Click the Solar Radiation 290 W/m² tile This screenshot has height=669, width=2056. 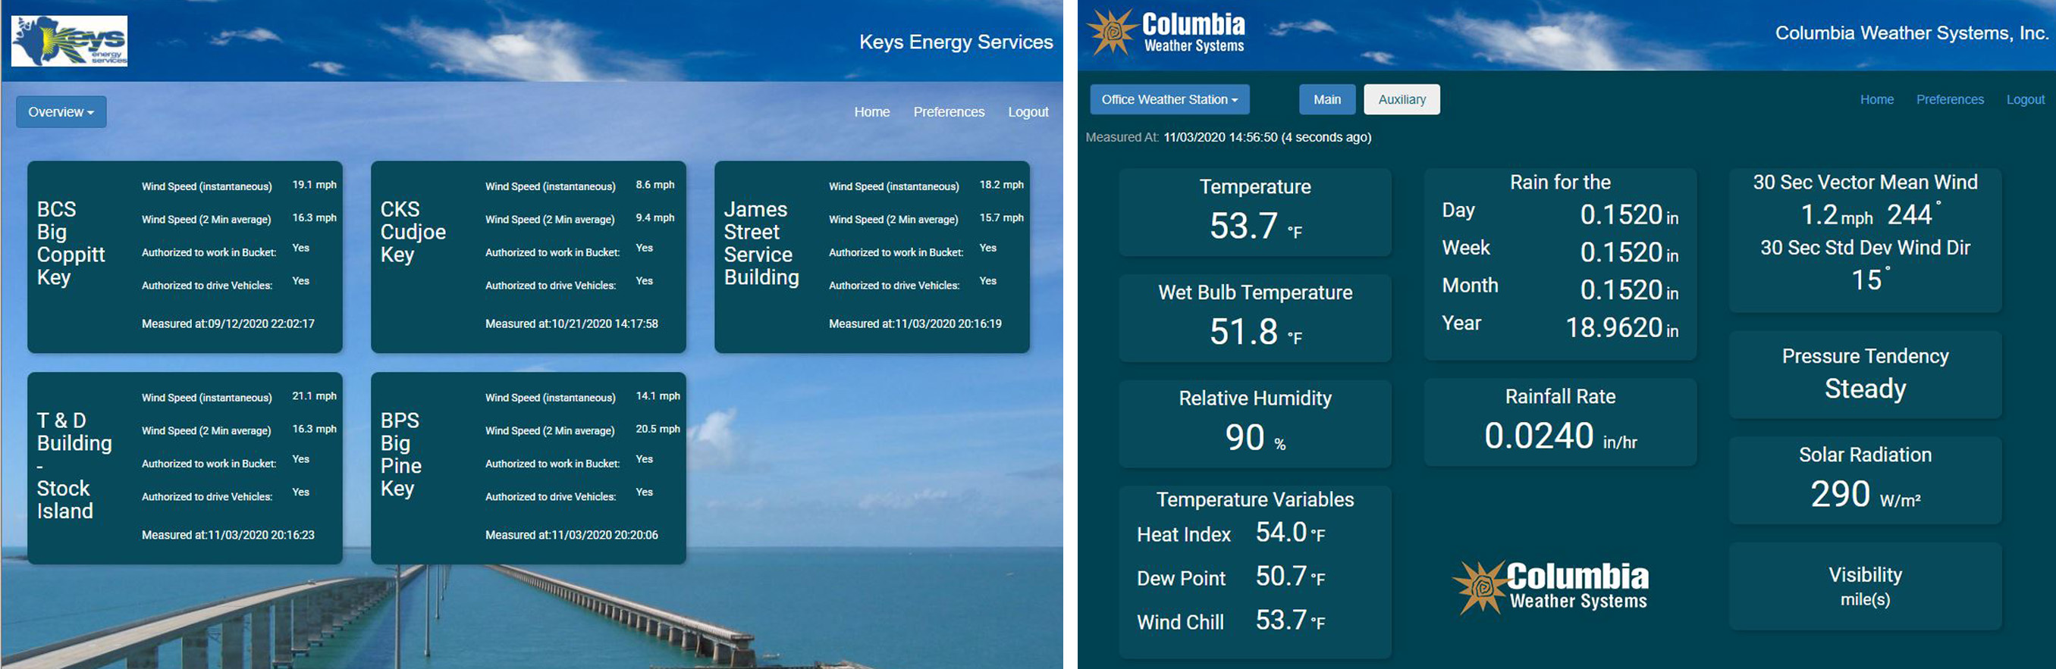(1864, 480)
